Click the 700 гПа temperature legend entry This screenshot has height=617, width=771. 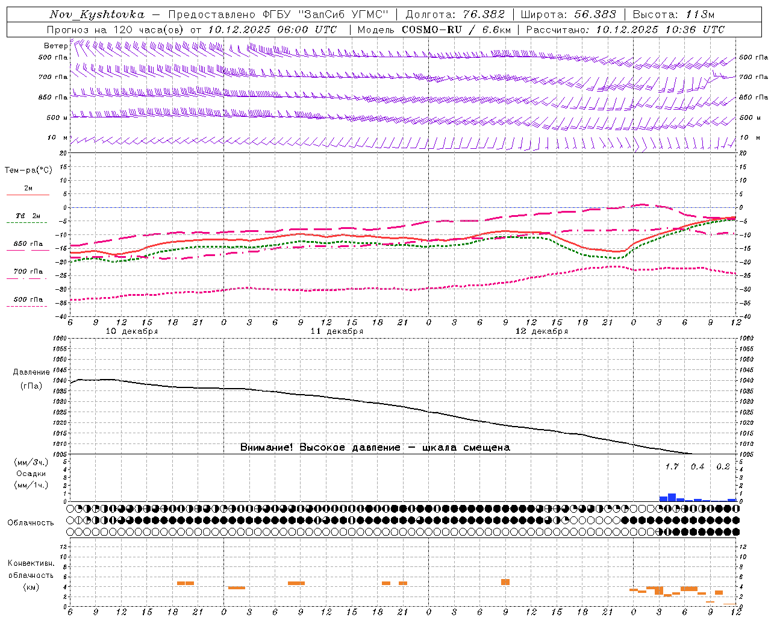[x=28, y=272]
